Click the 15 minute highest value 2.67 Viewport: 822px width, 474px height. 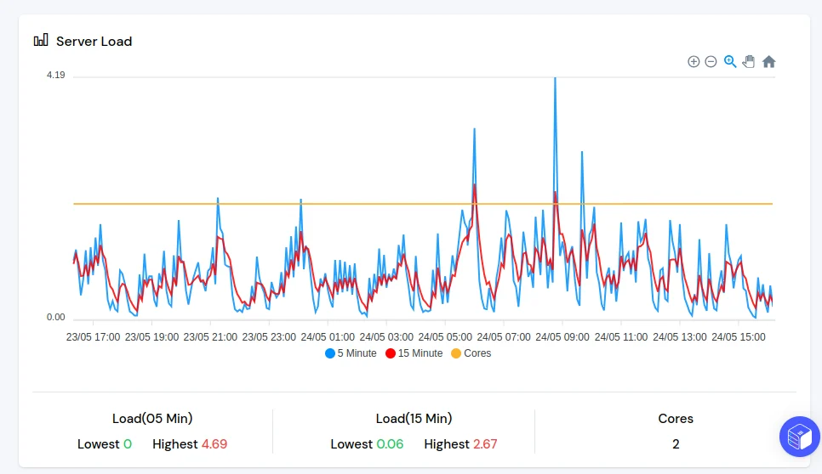[485, 444]
